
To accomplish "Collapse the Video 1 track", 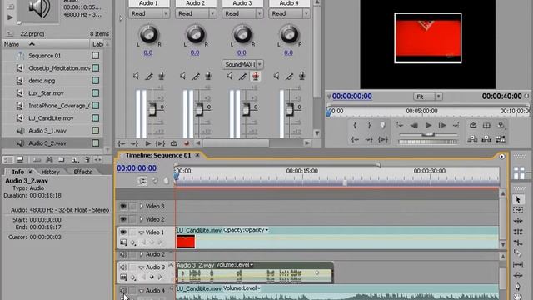I will click(x=141, y=232).
